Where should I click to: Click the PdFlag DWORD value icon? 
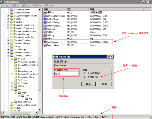point(45,35)
